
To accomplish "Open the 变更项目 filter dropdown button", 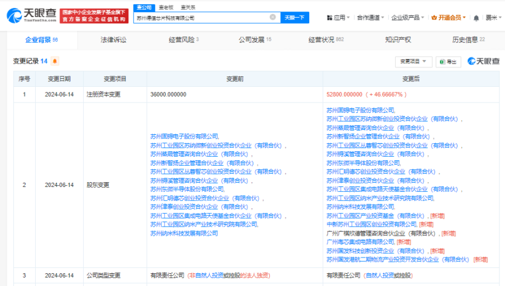I will pyautogui.click(x=413, y=61).
